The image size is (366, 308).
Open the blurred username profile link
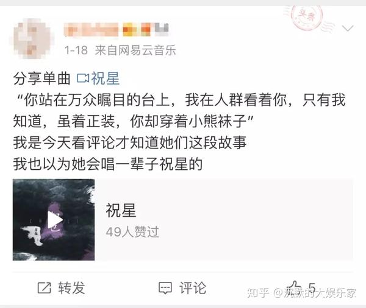click(x=91, y=30)
